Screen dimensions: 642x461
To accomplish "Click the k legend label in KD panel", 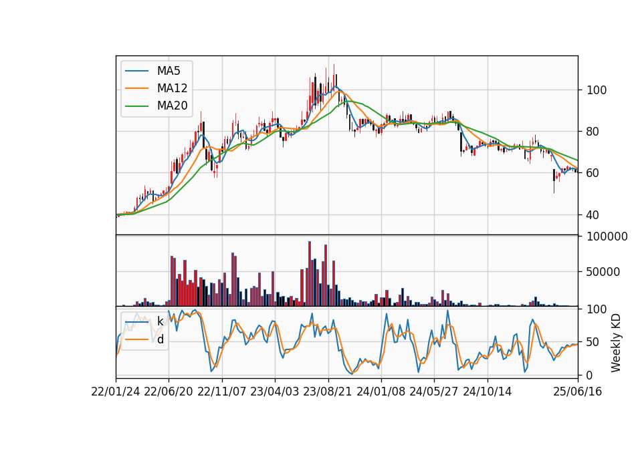I will [x=160, y=321].
